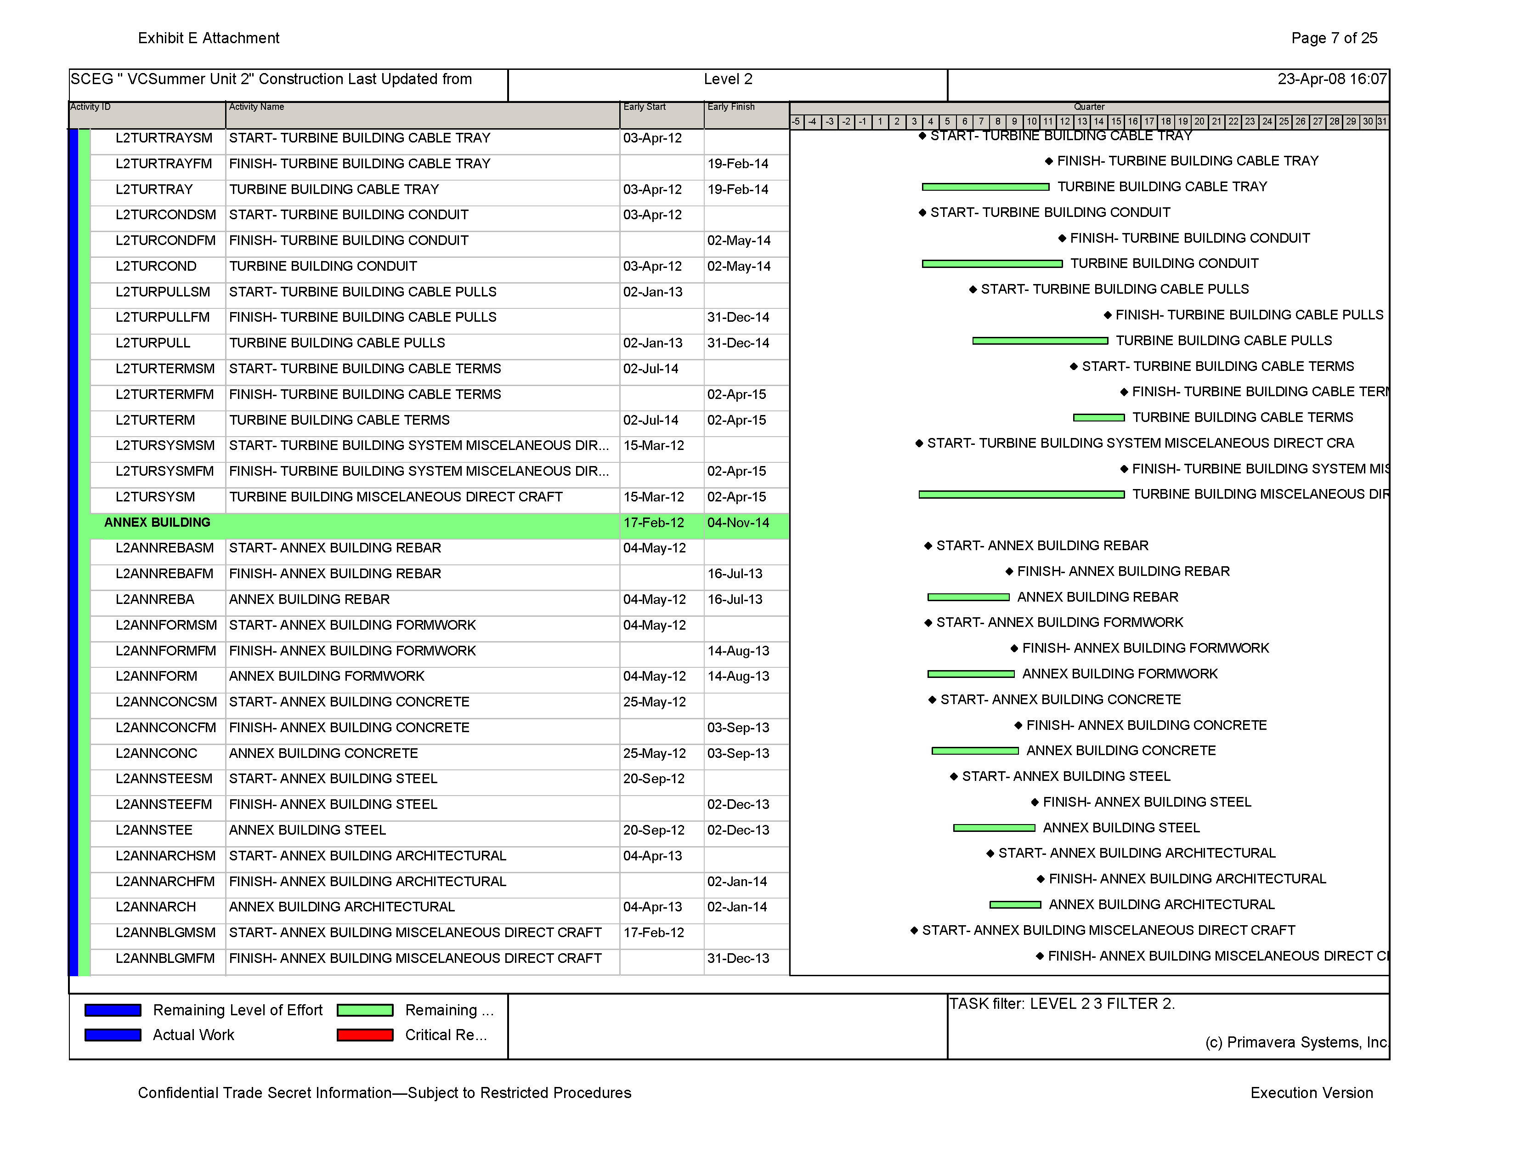Click the Early Start column header
Screen dimensions: 1516x1172
pos(662,115)
